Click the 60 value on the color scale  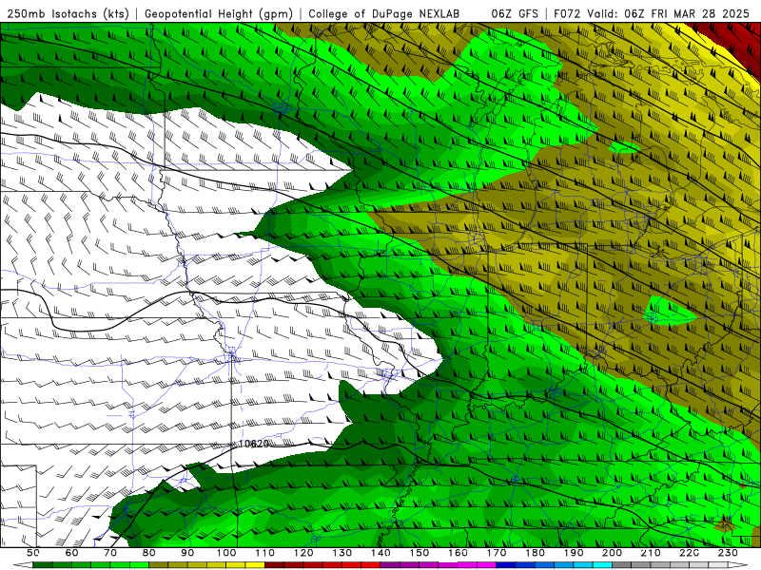pyautogui.click(x=71, y=553)
